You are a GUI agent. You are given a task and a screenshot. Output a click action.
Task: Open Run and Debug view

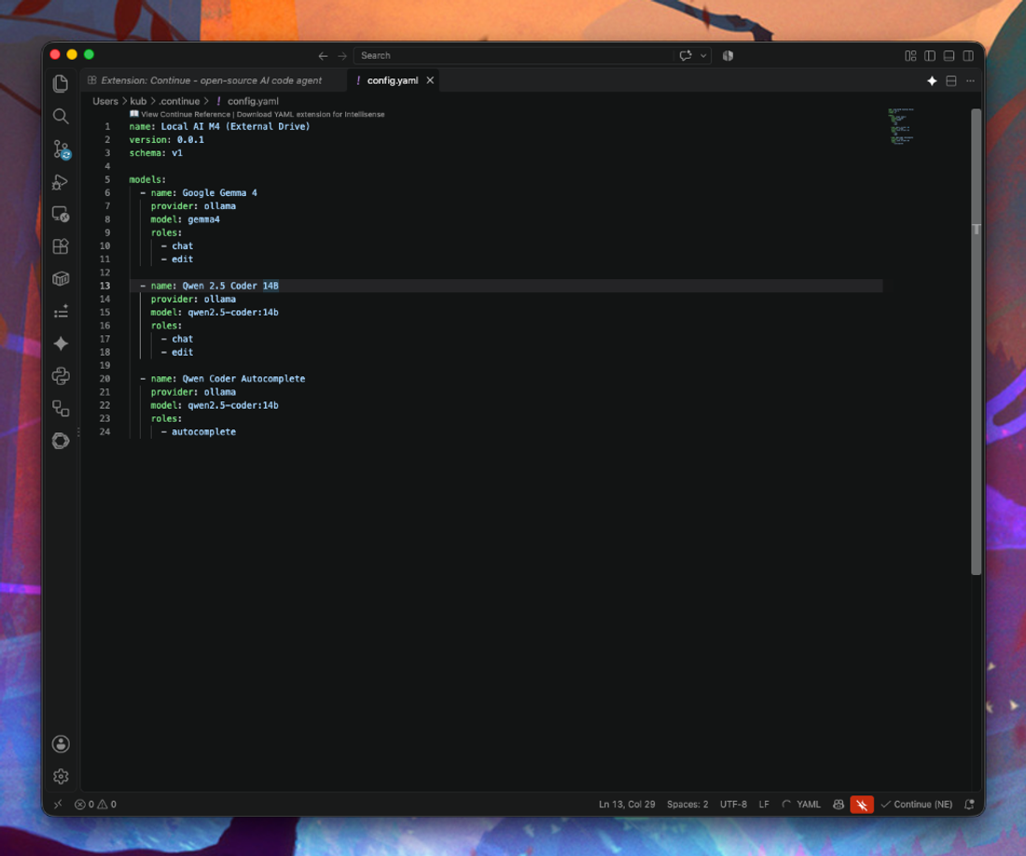point(61,182)
